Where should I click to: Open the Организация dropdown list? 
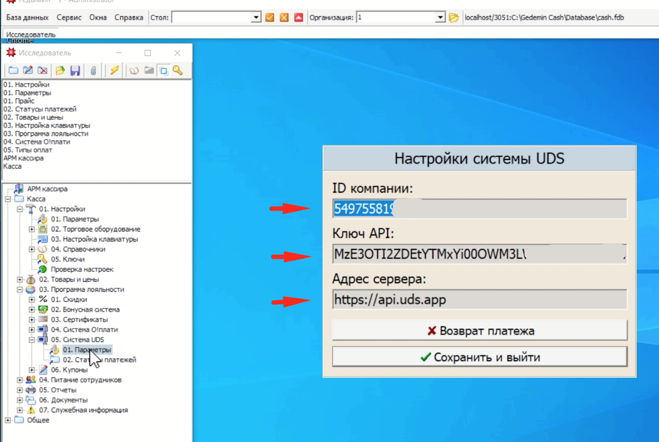(x=440, y=17)
